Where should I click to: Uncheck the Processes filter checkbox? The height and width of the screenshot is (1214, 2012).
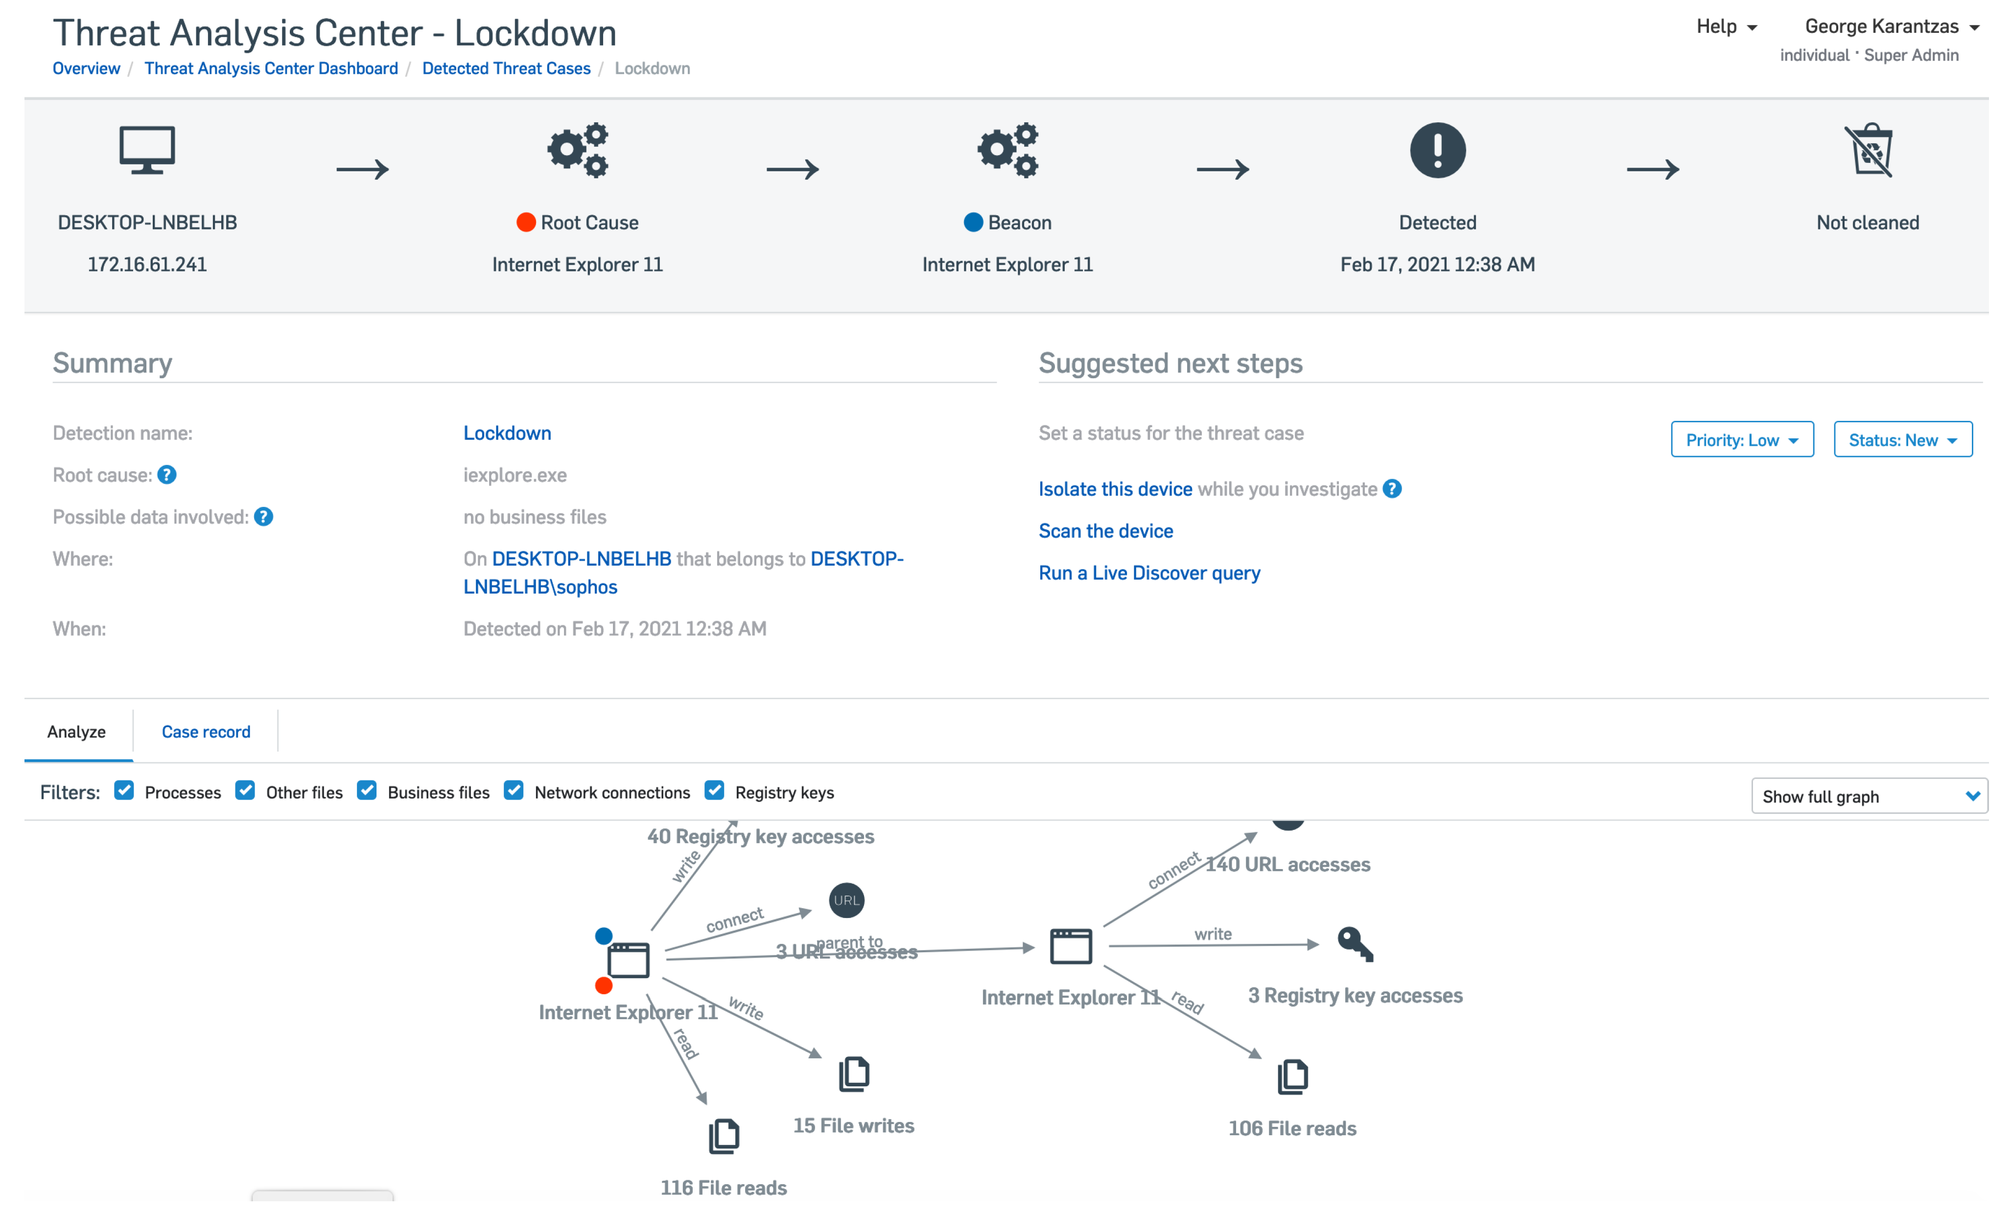[124, 791]
